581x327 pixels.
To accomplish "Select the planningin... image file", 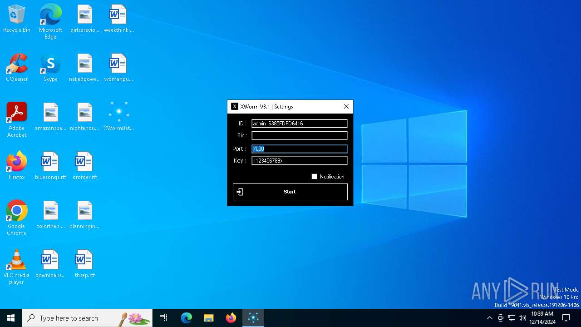I will [84, 215].
